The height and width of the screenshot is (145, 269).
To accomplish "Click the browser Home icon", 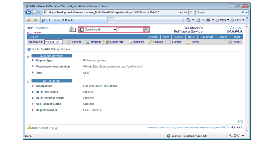I will [188, 20].
